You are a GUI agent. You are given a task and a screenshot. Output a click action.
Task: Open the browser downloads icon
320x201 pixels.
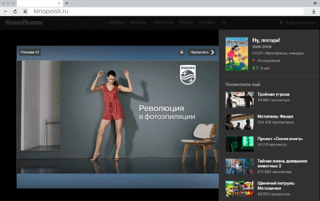314,12
